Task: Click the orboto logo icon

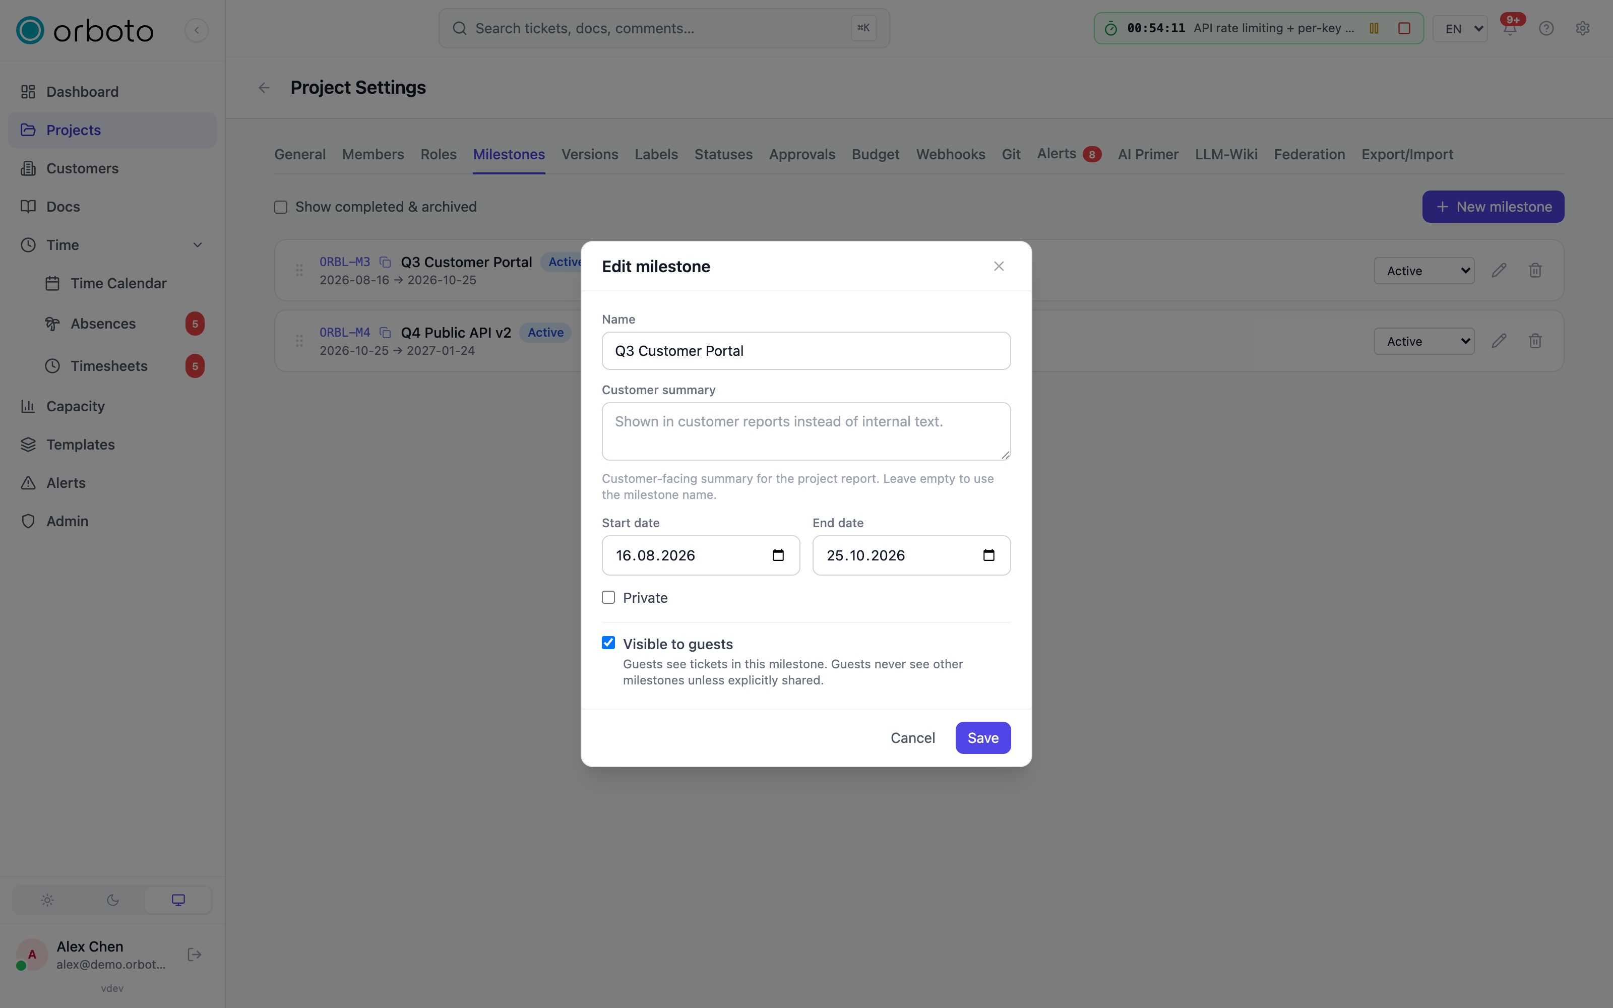Action: click(30, 30)
